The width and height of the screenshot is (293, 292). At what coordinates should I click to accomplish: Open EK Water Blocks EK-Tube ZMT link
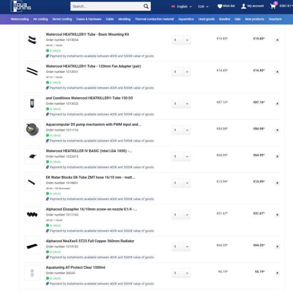pos(90,177)
